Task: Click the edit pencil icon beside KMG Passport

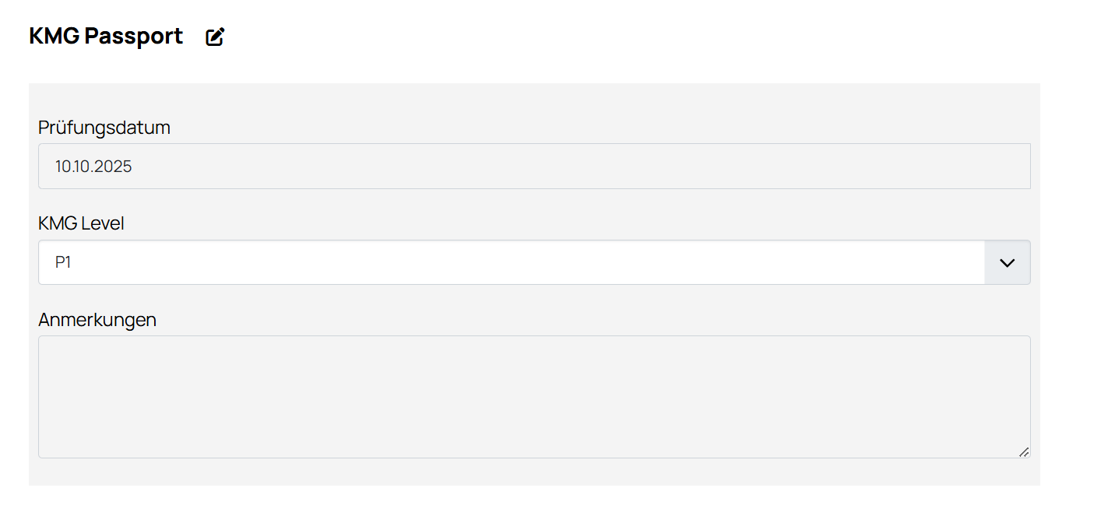Action: coord(215,37)
